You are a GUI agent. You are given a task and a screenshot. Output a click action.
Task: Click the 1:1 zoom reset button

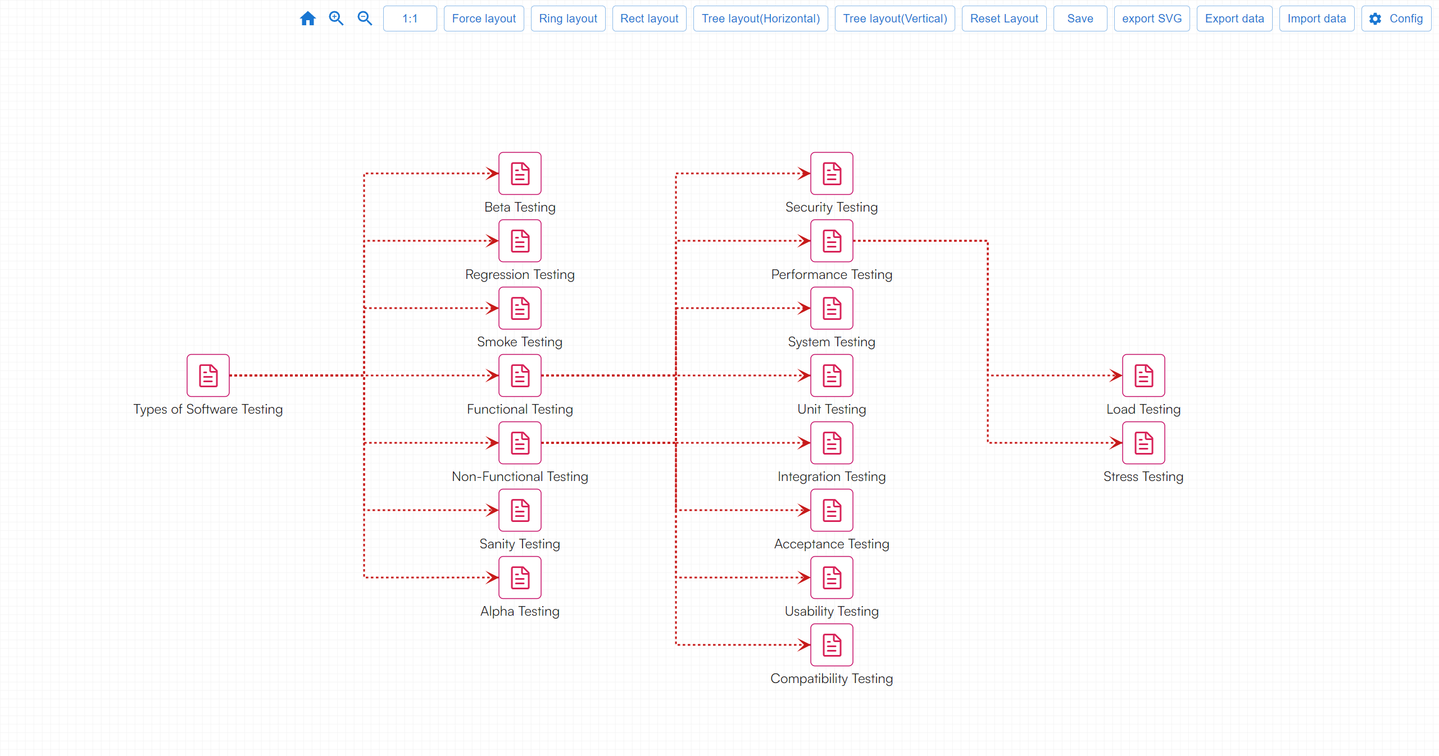[410, 19]
